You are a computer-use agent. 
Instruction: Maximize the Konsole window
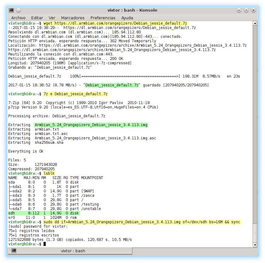[246, 10]
